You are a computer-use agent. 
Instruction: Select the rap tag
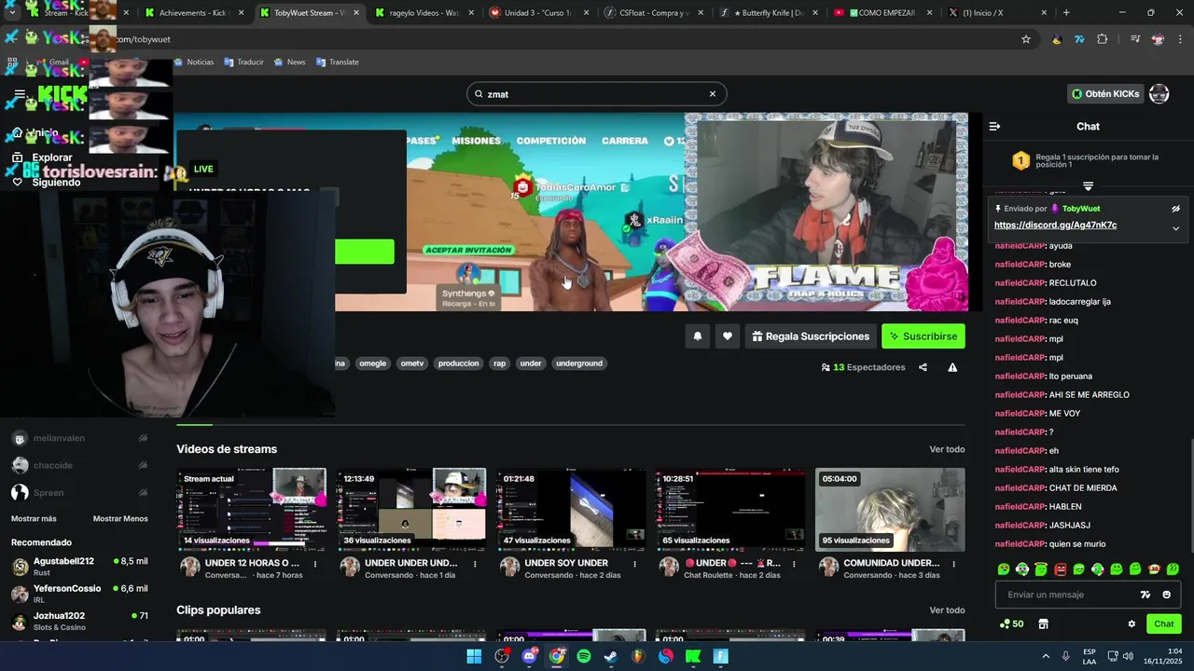click(x=500, y=363)
